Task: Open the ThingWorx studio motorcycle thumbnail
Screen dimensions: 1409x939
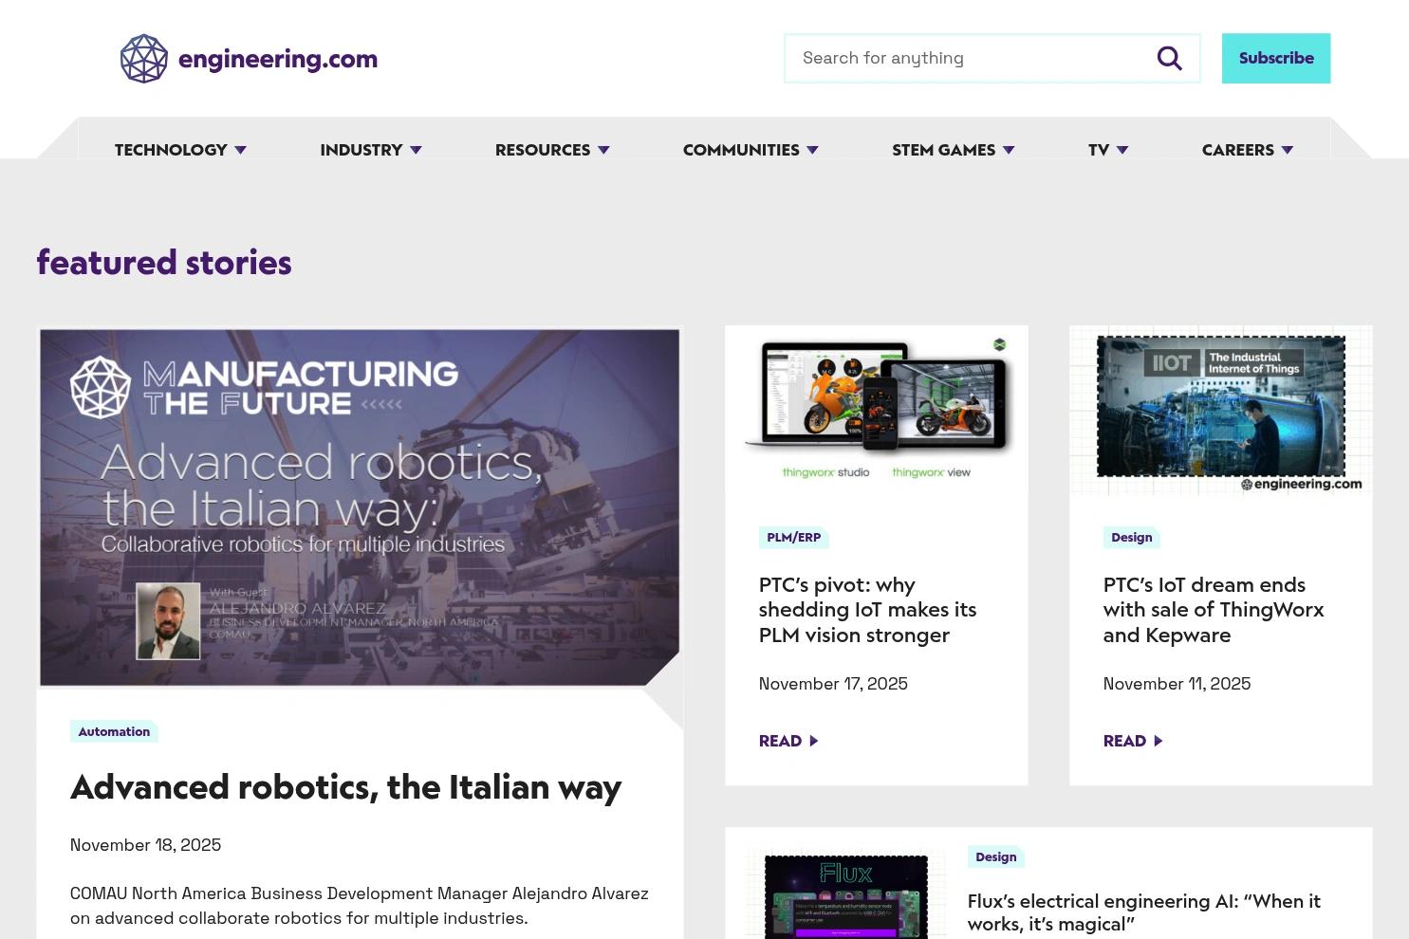Action: tap(877, 411)
